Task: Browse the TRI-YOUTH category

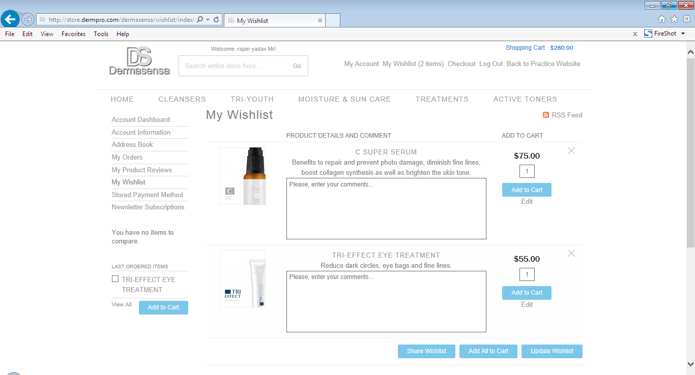Action: click(x=252, y=99)
